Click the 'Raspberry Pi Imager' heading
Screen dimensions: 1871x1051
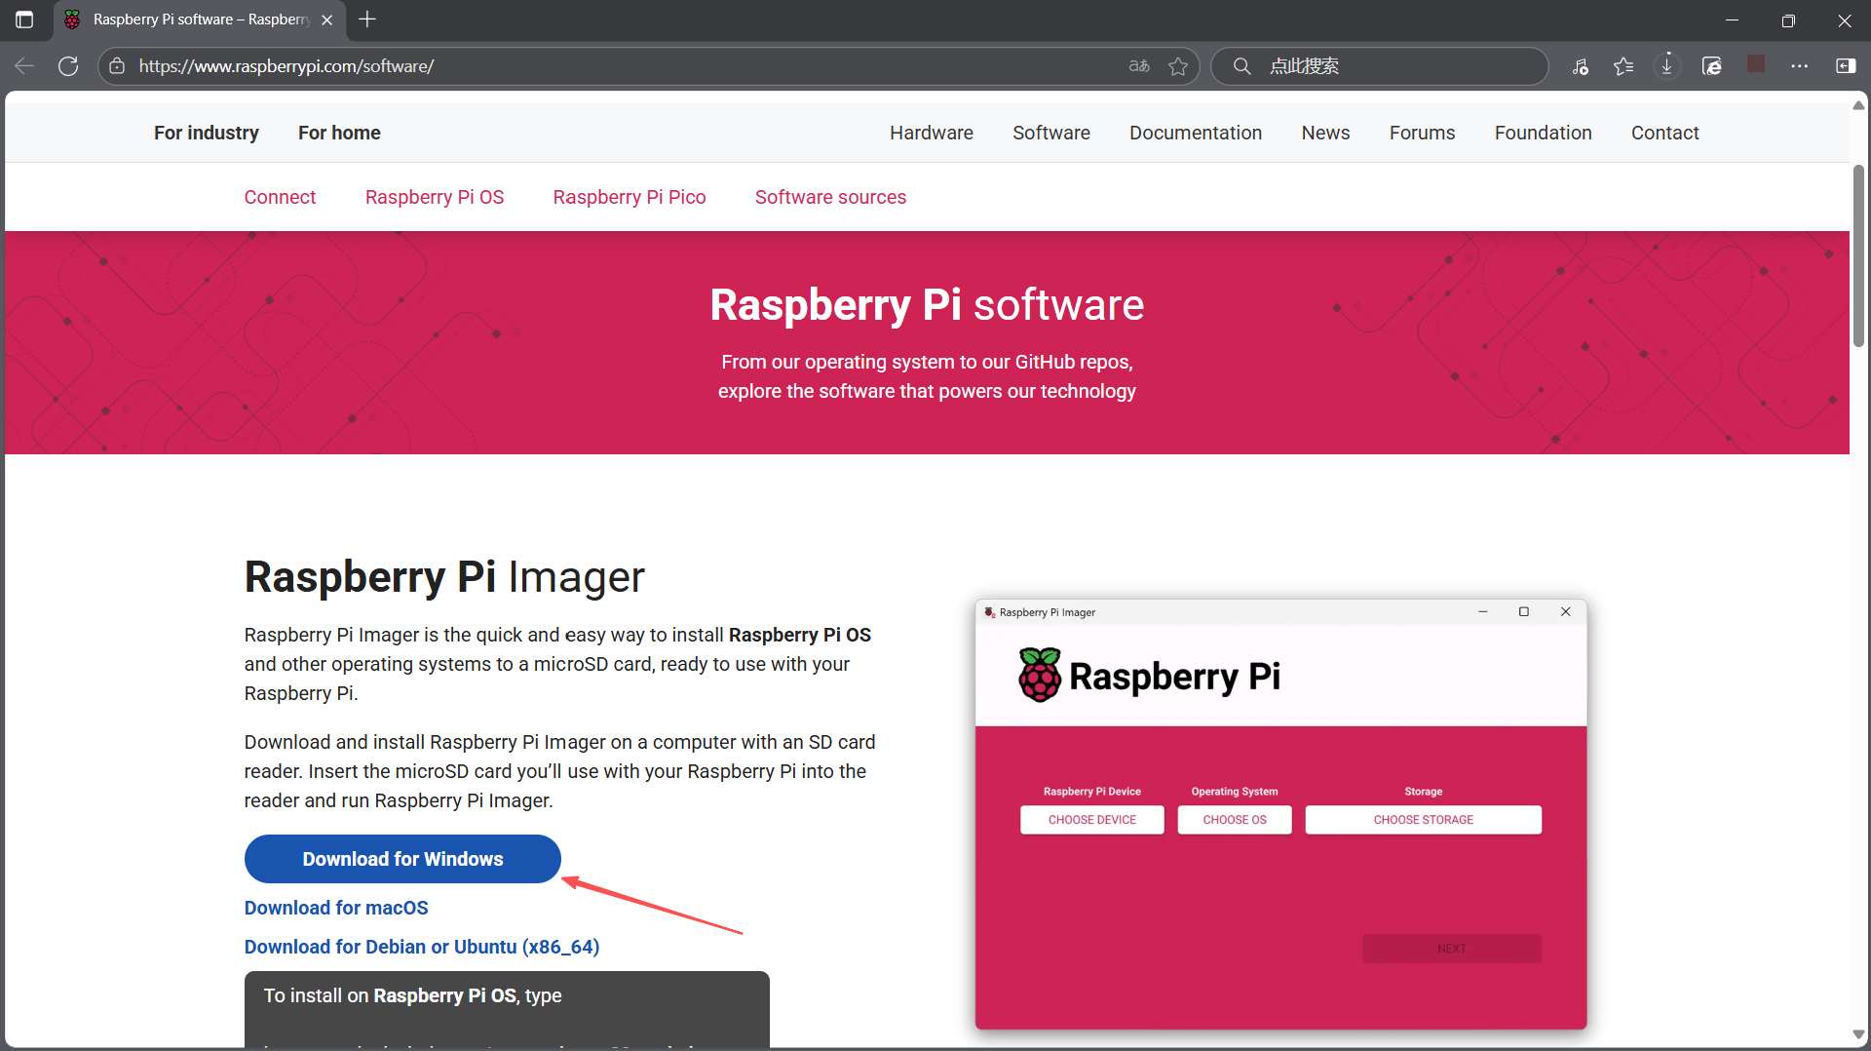(444, 576)
